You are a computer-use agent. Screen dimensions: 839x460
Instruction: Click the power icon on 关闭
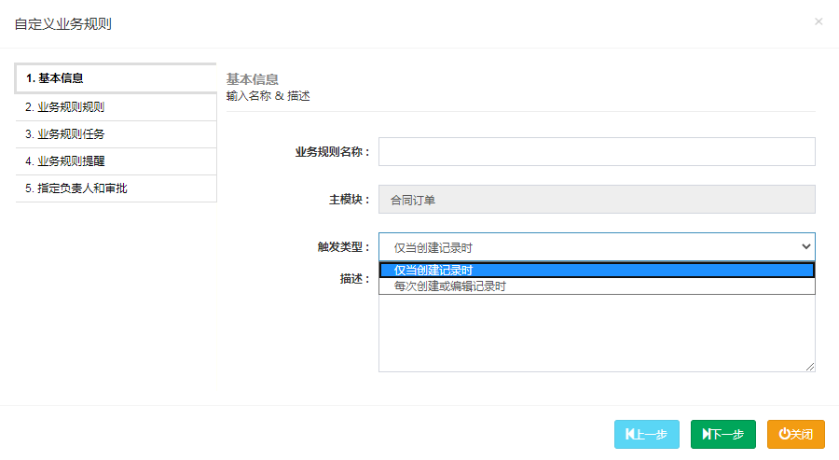[x=784, y=435]
